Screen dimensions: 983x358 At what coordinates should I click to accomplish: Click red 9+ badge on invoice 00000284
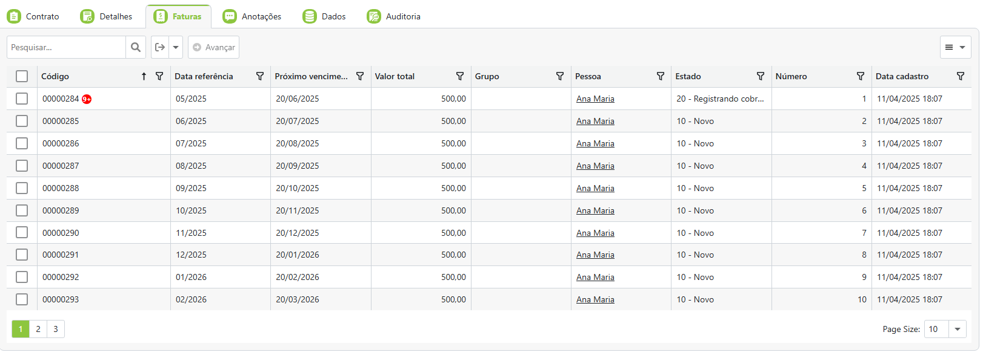[87, 99]
